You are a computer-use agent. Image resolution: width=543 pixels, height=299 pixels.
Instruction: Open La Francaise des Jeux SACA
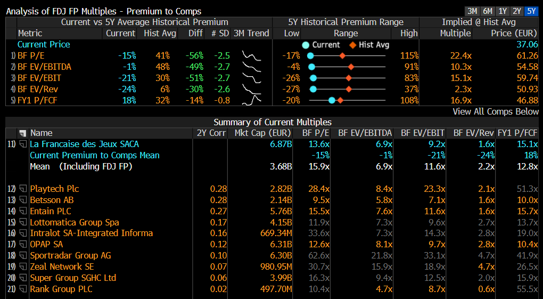point(84,144)
